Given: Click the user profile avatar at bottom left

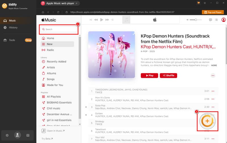Looking at the screenshot, I should 17,135.
